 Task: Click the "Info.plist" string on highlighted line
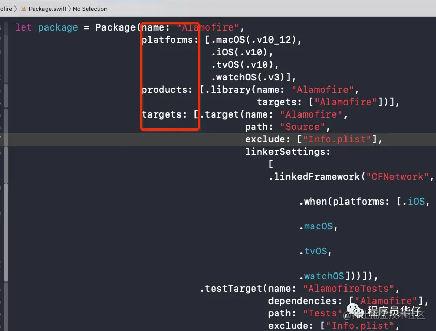pos(337,139)
